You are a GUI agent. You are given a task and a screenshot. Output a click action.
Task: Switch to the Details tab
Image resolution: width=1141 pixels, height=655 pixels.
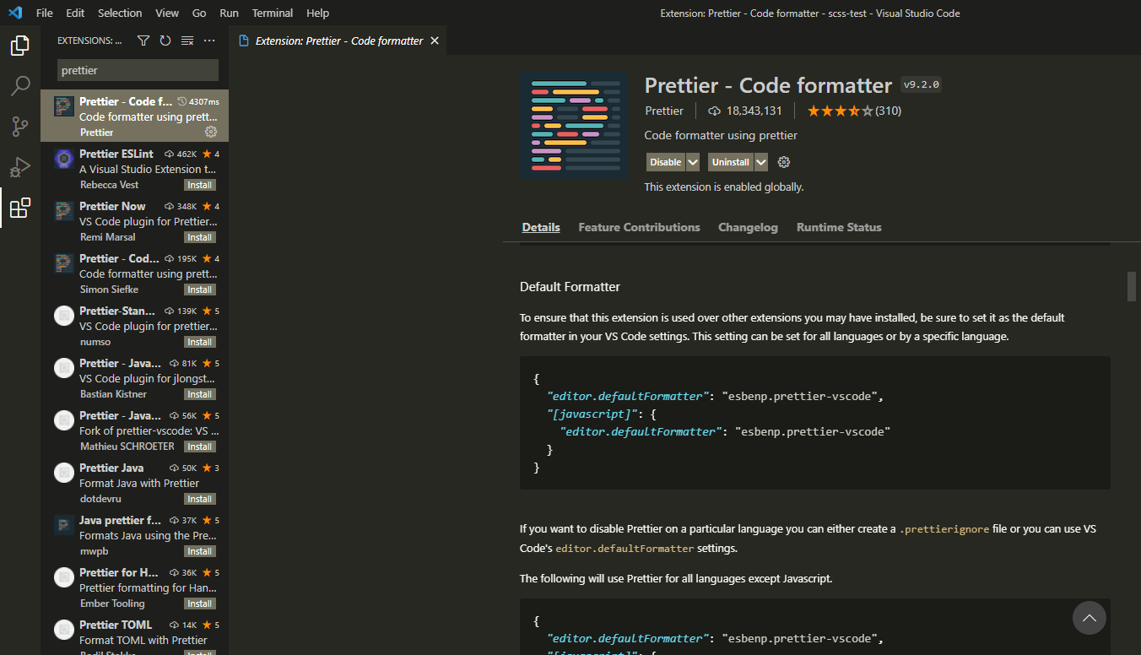(541, 227)
